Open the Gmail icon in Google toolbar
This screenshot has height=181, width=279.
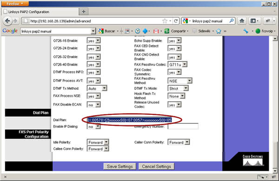[156, 31]
